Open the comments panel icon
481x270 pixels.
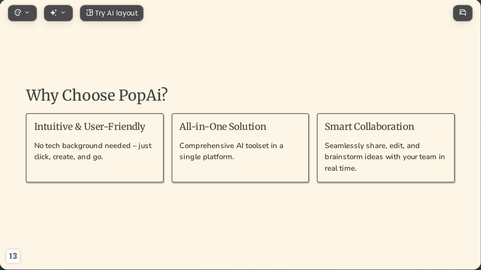point(463,13)
